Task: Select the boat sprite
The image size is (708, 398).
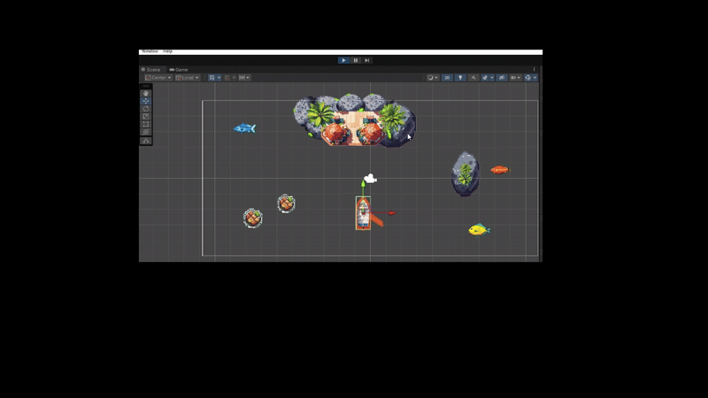Action: pyautogui.click(x=364, y=213)
